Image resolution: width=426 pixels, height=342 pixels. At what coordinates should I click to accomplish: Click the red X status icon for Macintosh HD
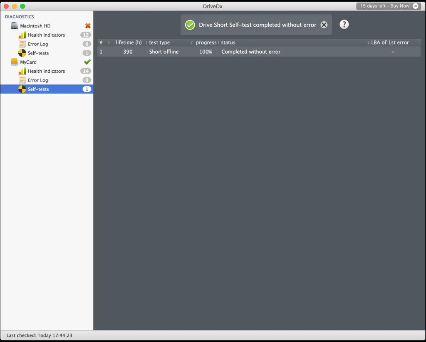coord(88,26)
